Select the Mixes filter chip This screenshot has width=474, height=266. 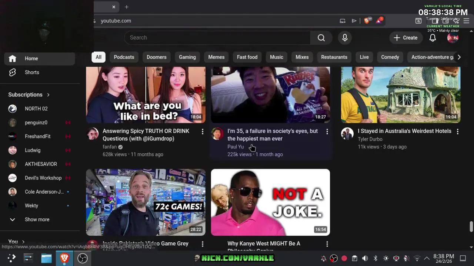pos(302,57)
